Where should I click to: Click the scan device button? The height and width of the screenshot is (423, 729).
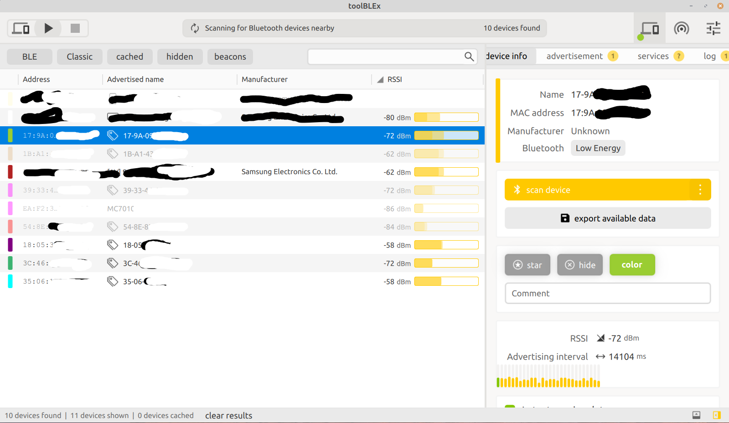(x=608, y=190)
